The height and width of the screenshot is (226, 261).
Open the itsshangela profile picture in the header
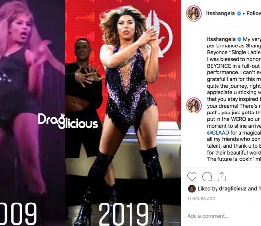(x=194, y=14)
